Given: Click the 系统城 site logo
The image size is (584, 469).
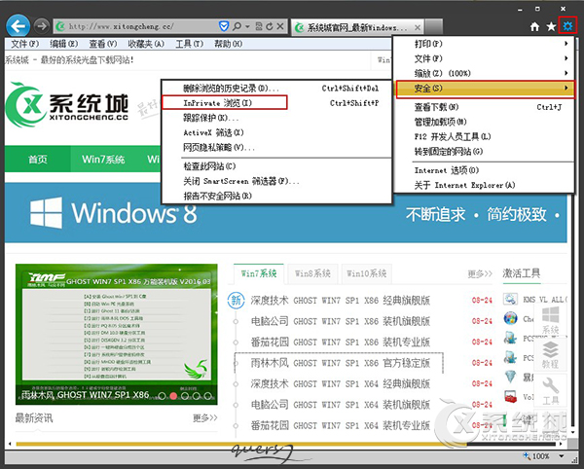Looking at the screenshot, I should pyautogui.click(x=67, y=105).
